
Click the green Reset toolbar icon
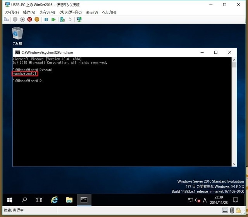coord(53,19)
